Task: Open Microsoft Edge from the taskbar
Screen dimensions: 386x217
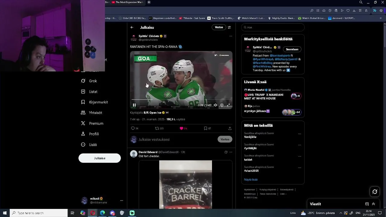Action: 103,213
